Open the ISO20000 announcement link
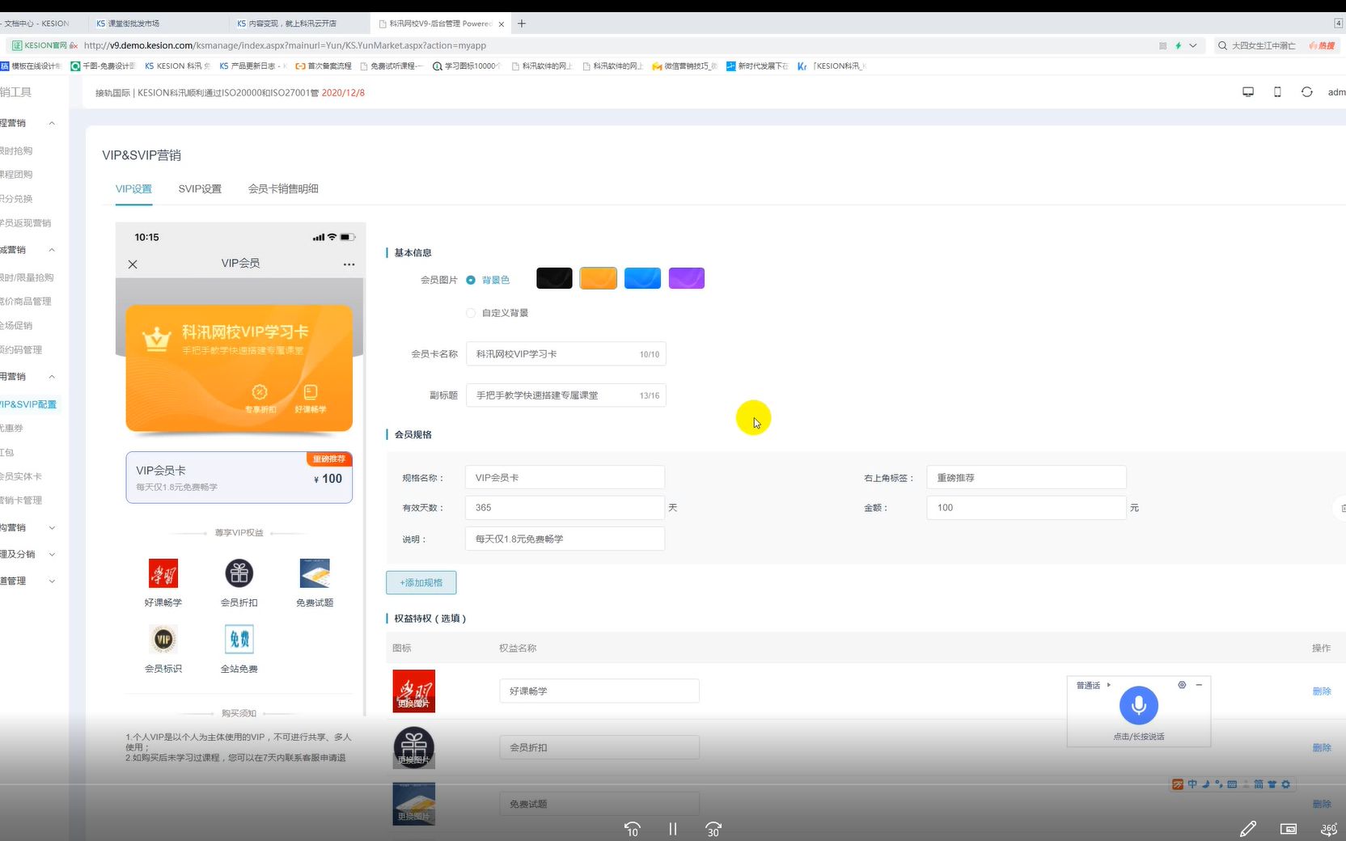The width and height of the screenshot is (1346, 841). point(230,93)
